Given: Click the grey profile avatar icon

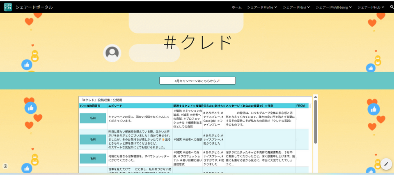Looking at the screenshot, I should point(112,53).
